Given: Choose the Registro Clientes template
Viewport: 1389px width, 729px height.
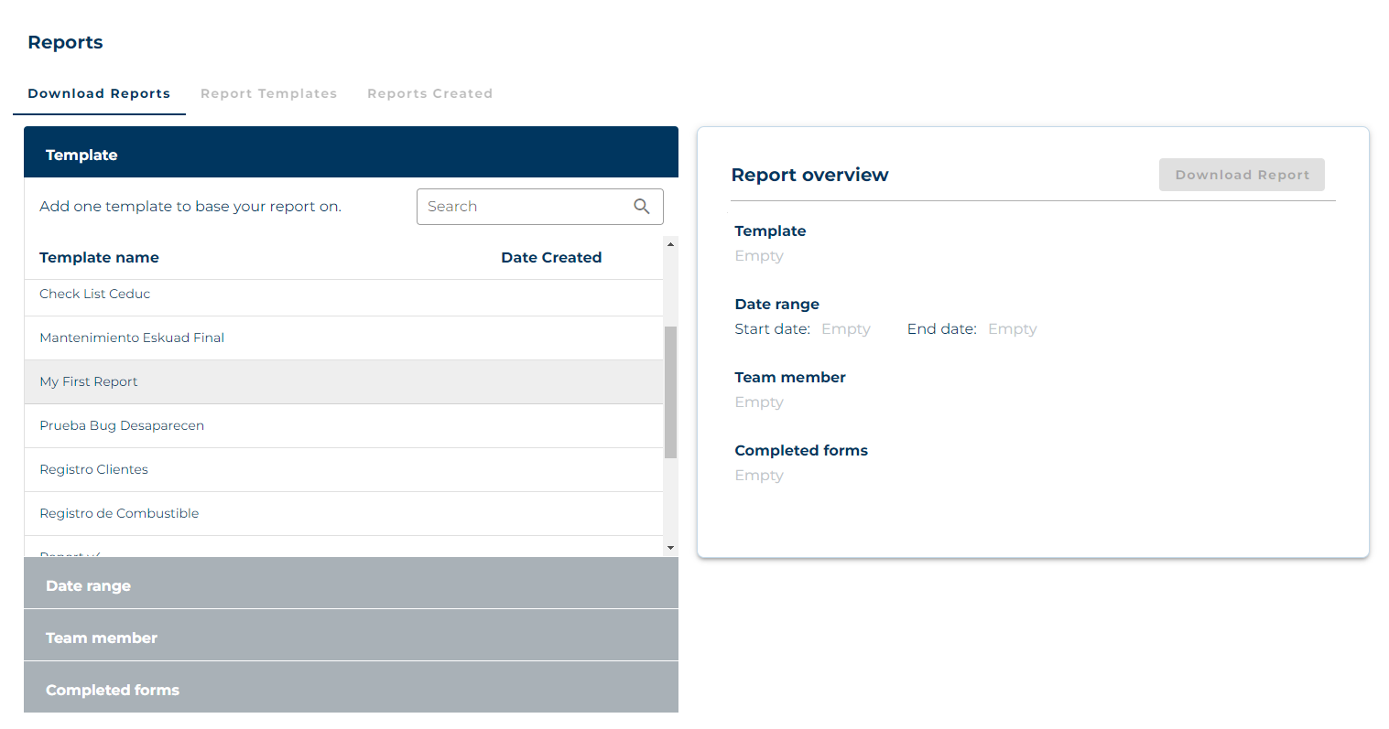Looking at the screenshot, I should (93, 469).
